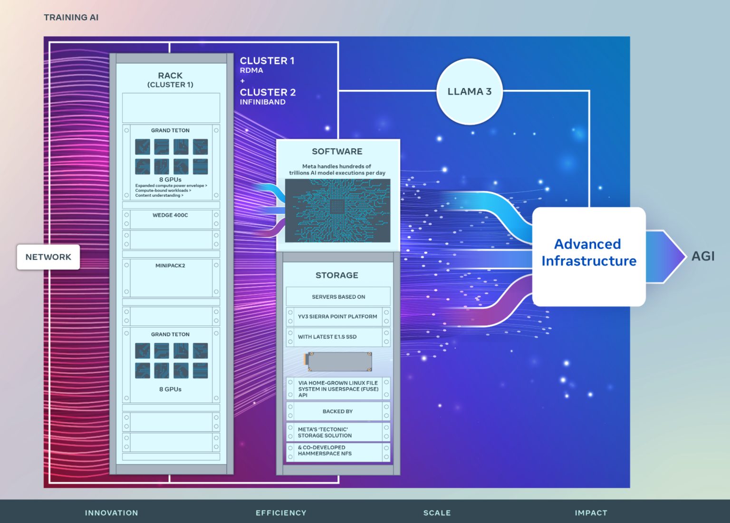Click fourth GPU chip in lower Grand Teton bottom row
Viewport: 730px width, 523px height.
(x=200, y=370)
